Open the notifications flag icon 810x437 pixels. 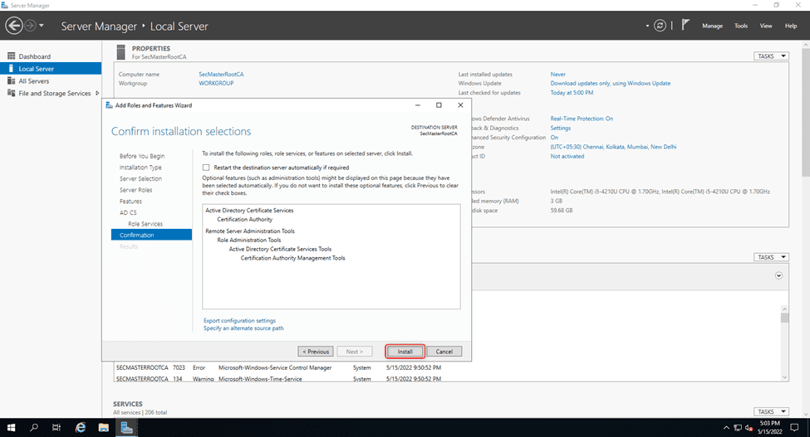pos(685,25)
